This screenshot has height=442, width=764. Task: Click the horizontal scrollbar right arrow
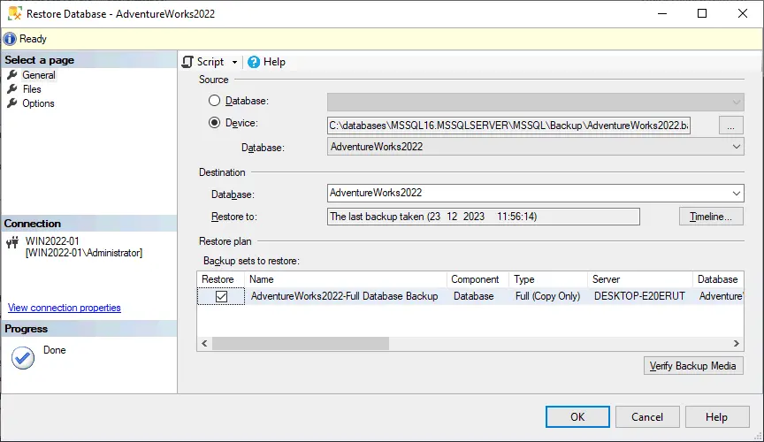[737, 344]
